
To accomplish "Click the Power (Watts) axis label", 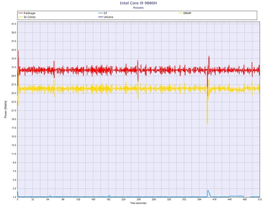I will (x=5, y=109).
